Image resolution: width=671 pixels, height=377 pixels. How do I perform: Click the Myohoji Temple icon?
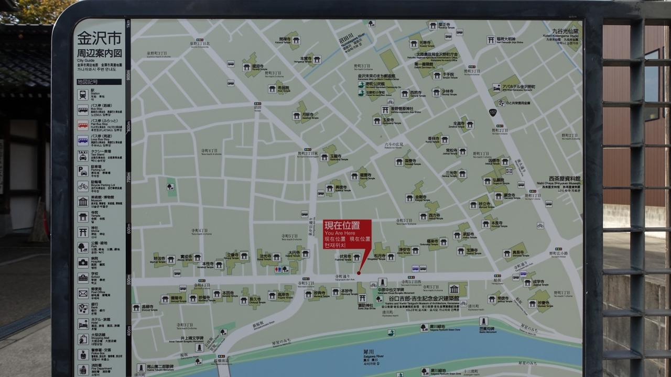170,259
